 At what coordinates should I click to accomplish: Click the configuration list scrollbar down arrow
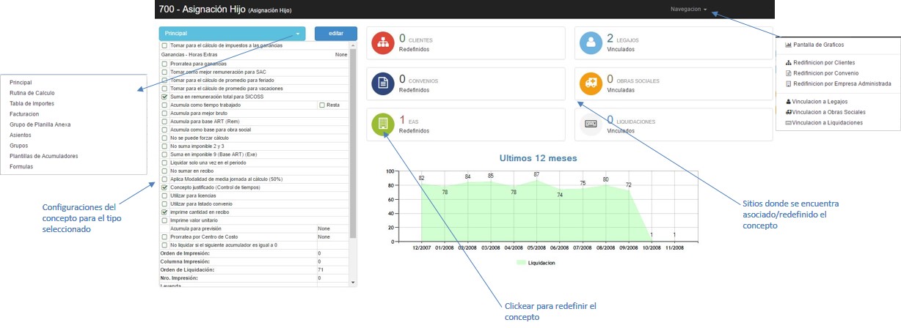point(353,282)
